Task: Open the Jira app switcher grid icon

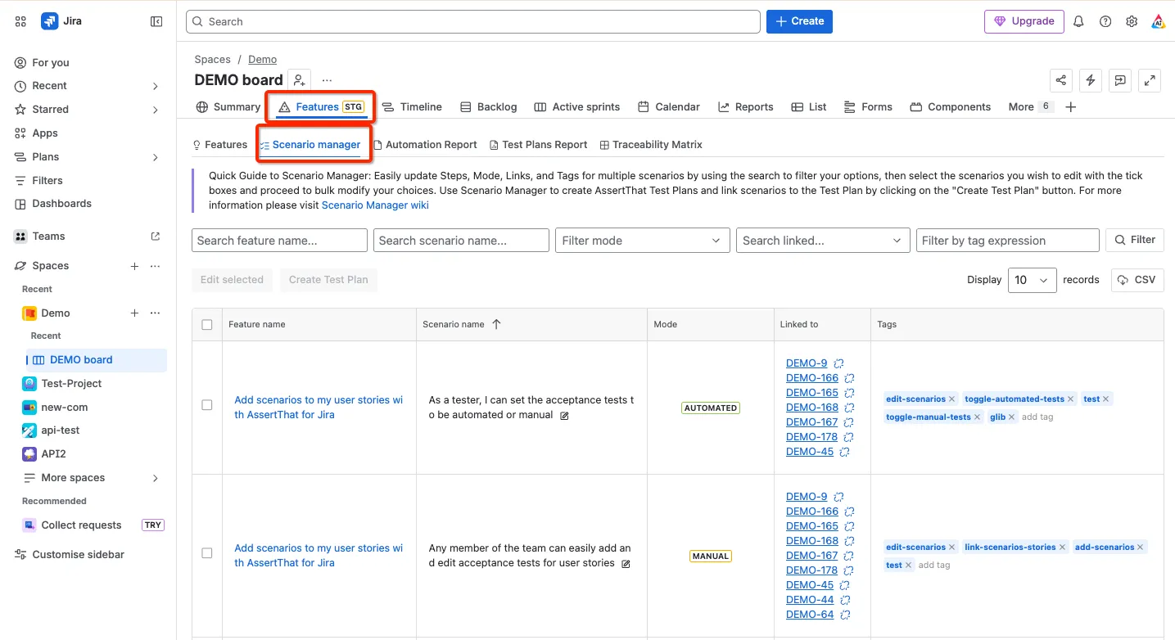Action: click(x=20, y=21)
